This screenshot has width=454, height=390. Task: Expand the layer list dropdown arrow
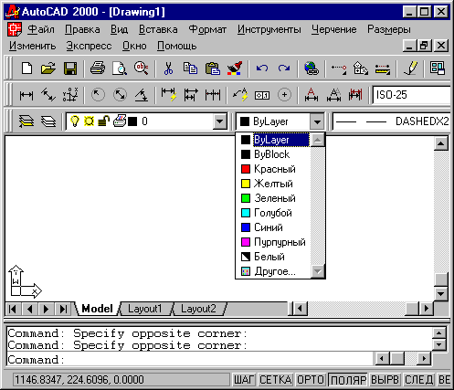[219, 121]
